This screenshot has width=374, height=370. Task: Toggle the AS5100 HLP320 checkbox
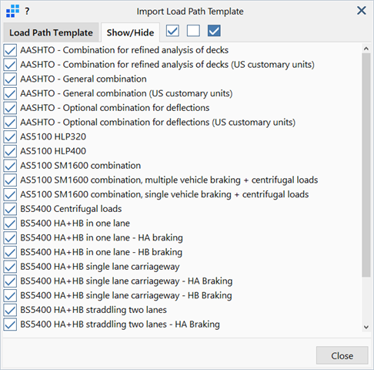(10, 136)
